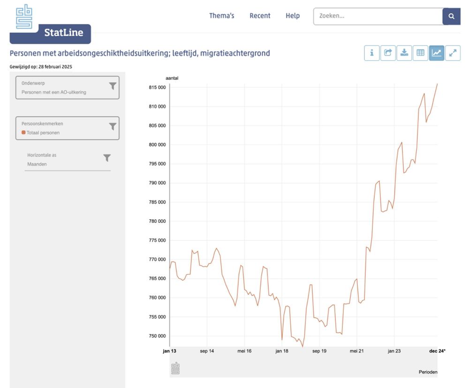Click the 'mei 16' x-axis label

(244, 351)
